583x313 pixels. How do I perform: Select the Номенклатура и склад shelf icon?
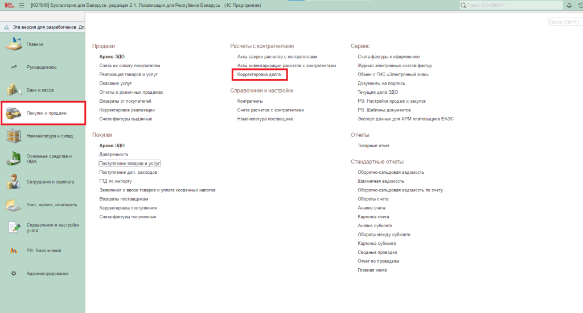coord(14,136)
